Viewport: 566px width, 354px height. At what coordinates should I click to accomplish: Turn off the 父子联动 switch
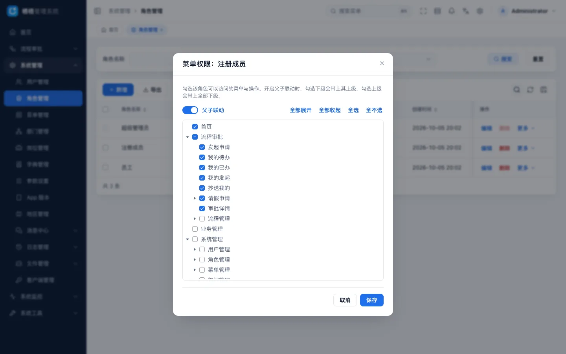(190, 110)
